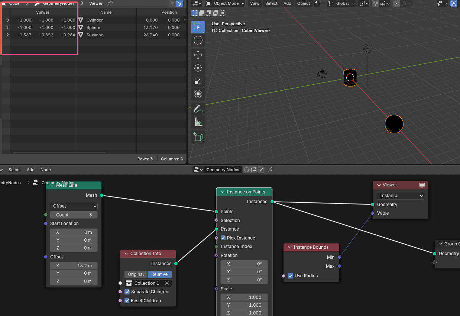Open the Global transform orientation dropdown

[x=341, y=3]
